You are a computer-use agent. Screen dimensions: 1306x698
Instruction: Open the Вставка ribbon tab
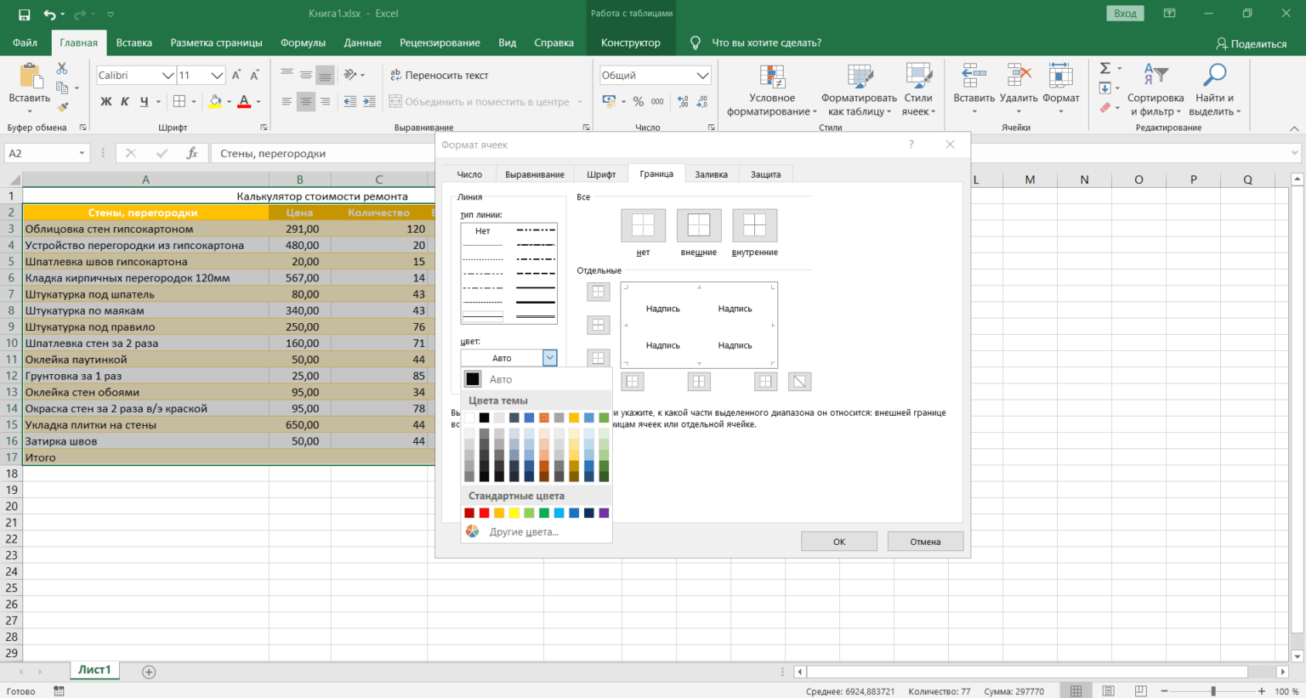[134, 43]
